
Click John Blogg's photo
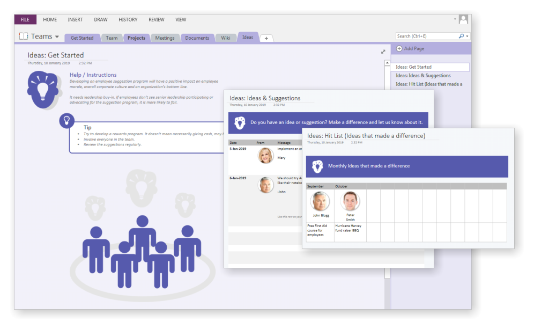[320, 201]
